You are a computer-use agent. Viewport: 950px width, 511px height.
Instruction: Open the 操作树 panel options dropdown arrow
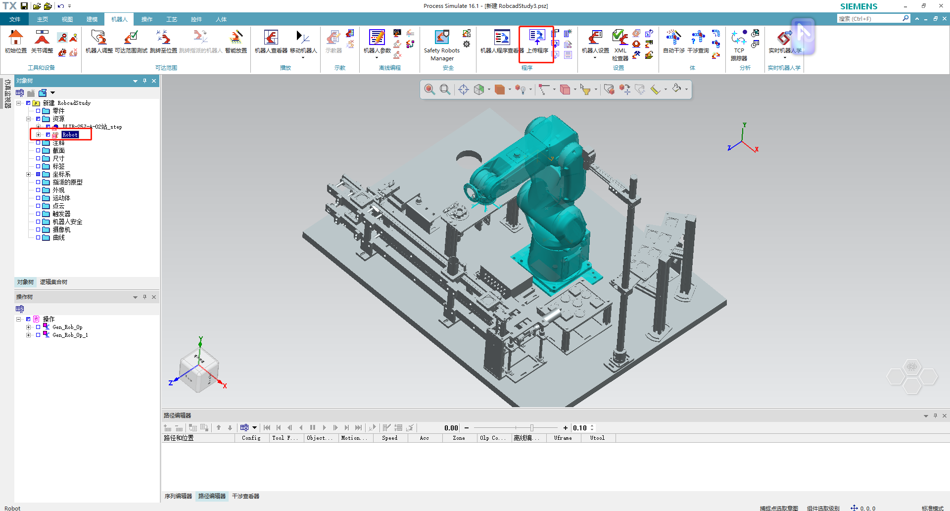coord(135,297)
